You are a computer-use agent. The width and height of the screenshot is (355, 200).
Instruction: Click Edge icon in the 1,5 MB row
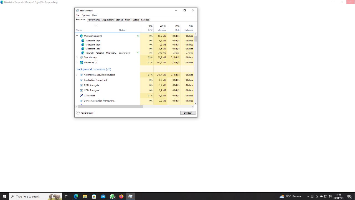click(83, 44)
